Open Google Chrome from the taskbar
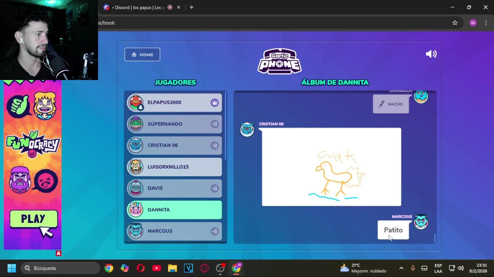Viewport: 494px width, 277px height. (x=109, y=268)
